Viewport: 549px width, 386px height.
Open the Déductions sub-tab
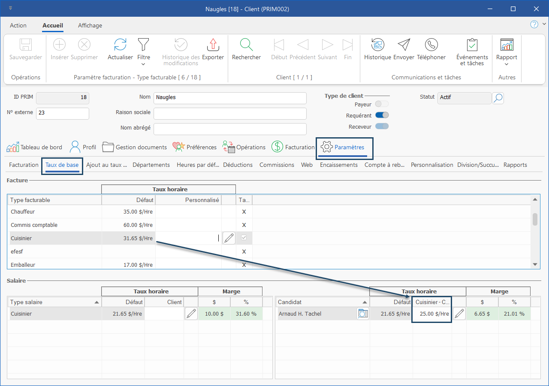(x=238, y=165)
